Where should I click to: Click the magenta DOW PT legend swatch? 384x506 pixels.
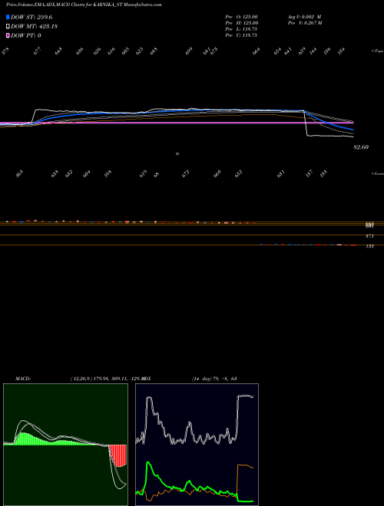8,35
